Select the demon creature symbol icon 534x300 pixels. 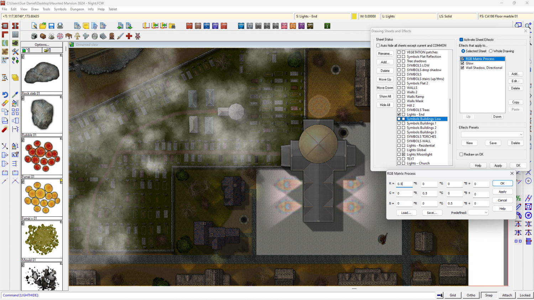point(137,36)
